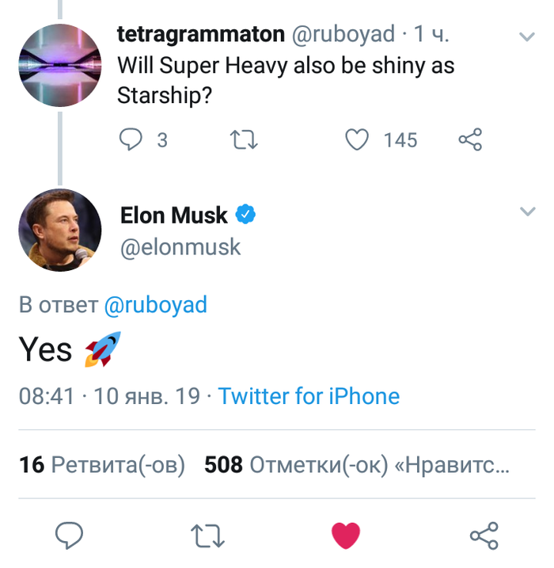View the 508 likes list
Viewport: 554px width, 568px height.
[356, 465]
